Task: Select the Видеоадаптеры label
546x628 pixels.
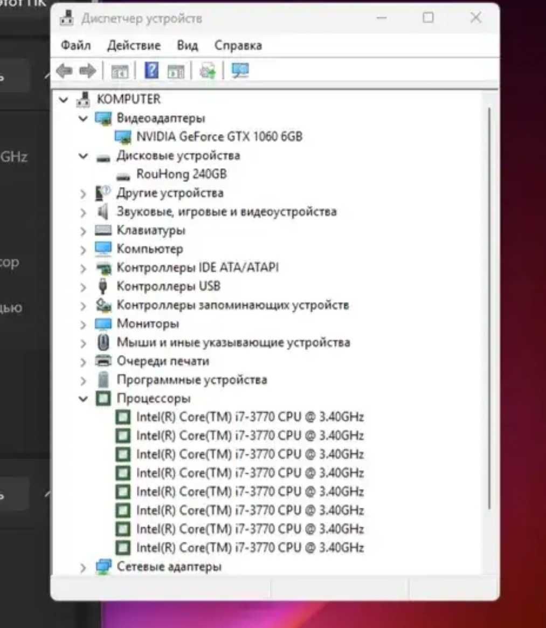Action: pyautogui.click(x=161, y=118)
